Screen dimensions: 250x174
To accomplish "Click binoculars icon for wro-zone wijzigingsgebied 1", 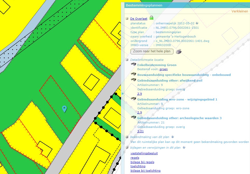I will tap(134, 99).
